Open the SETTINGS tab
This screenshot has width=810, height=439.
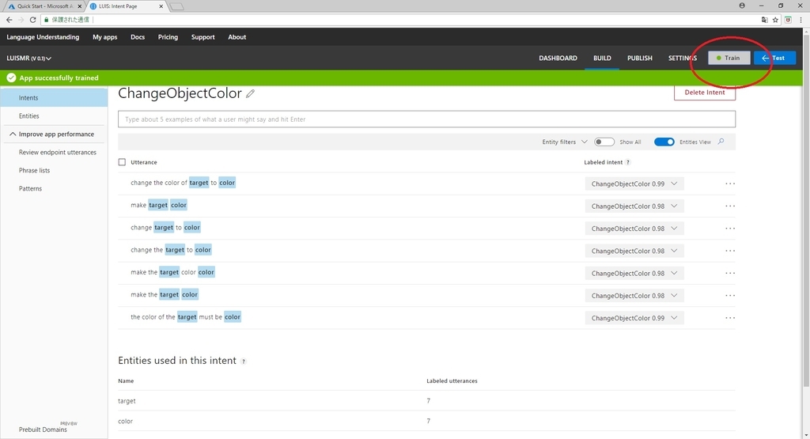click(683, 59)
